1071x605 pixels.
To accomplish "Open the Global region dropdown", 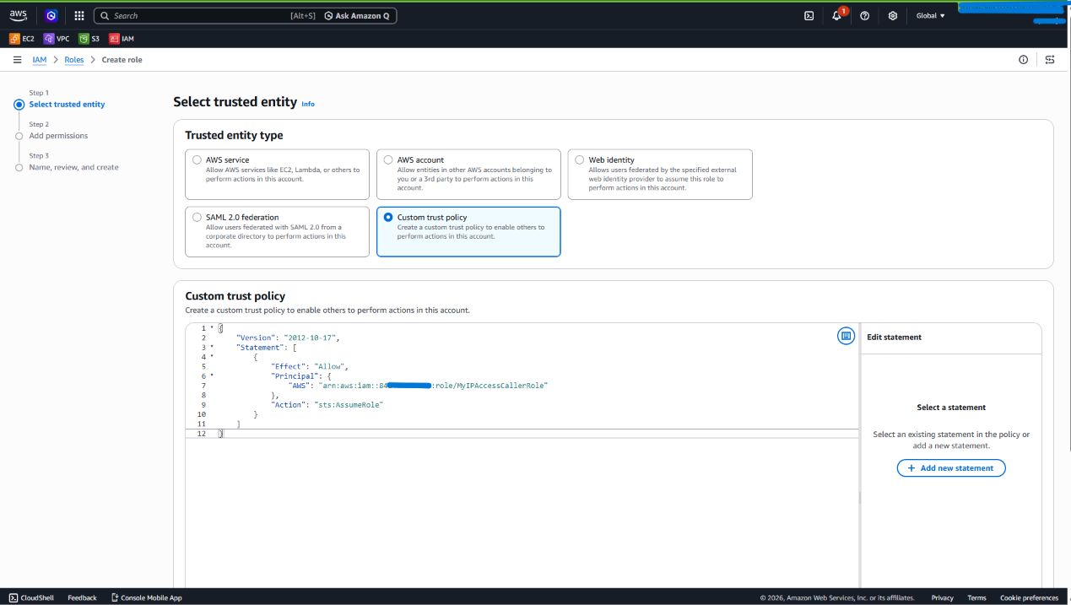I will pos(931,15).
